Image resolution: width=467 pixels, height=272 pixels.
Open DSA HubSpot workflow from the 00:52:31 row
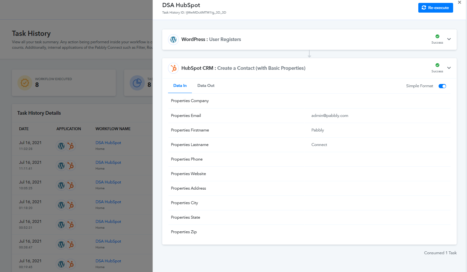point(108,222)
